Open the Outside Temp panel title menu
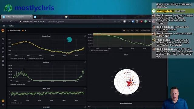The width and height of the screenshot is (194, 109). [x=46, y=36]
